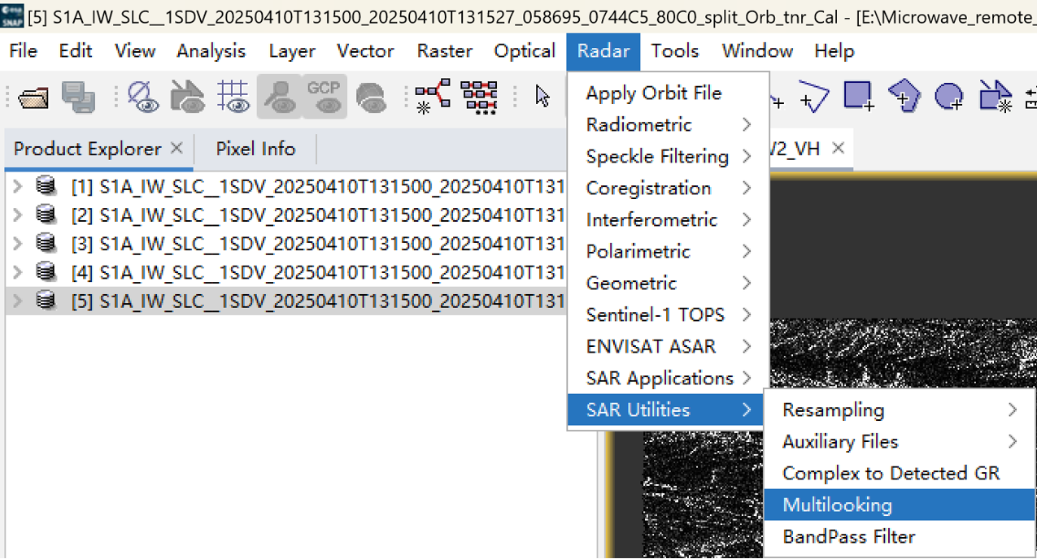This screenshot has height=559, width=1037.
Task: Toggle the no-data overlay eye icon
Action: click(143, 97)
